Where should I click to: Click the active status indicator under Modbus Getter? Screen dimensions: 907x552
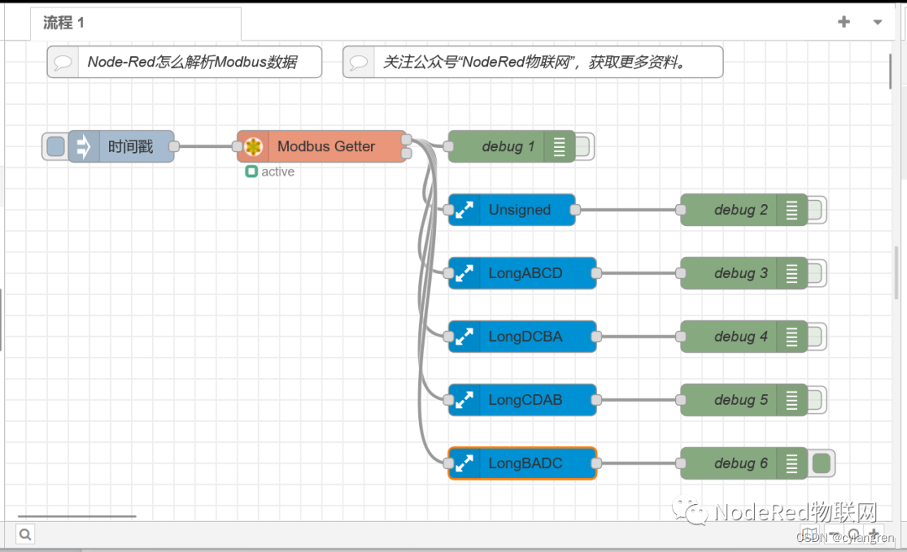click(251, 171)
